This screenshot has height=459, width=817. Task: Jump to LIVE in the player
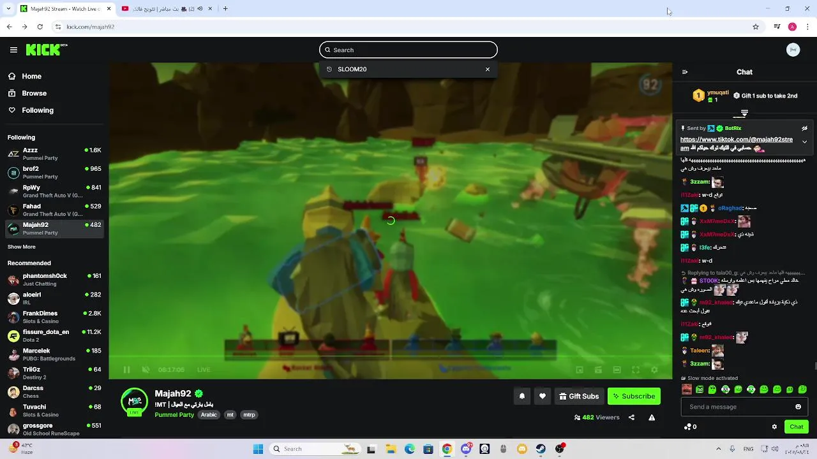click(x=204, y=370)
